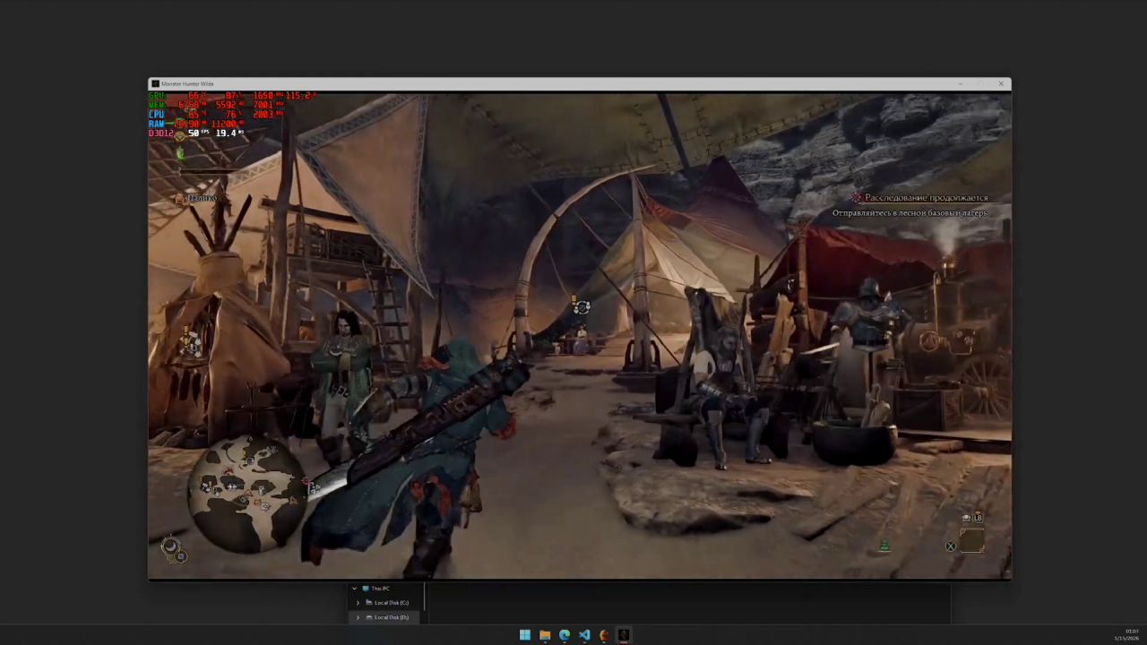Expand Local Disk (C:) in File Explorer
The height and width of the screenshot is (645, 1147).
358,603
